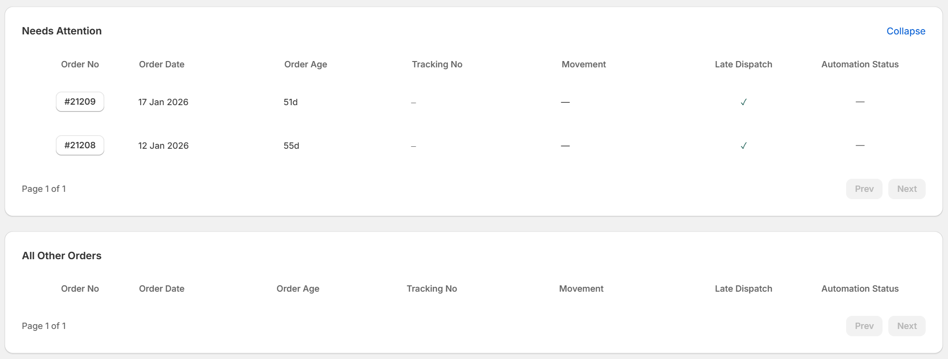The width and height of the screenshot is (948, 359).
Task: Click the Movement dash for order #21208
Action: (565, 145)
